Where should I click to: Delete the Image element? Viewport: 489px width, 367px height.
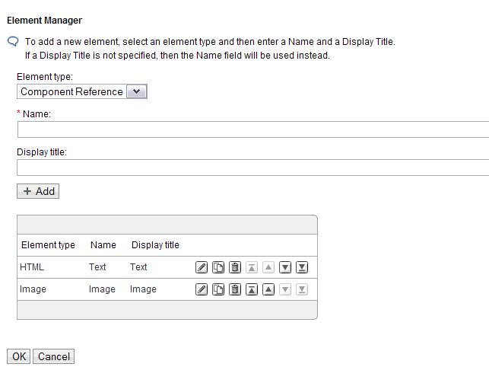tap(235, 289)
